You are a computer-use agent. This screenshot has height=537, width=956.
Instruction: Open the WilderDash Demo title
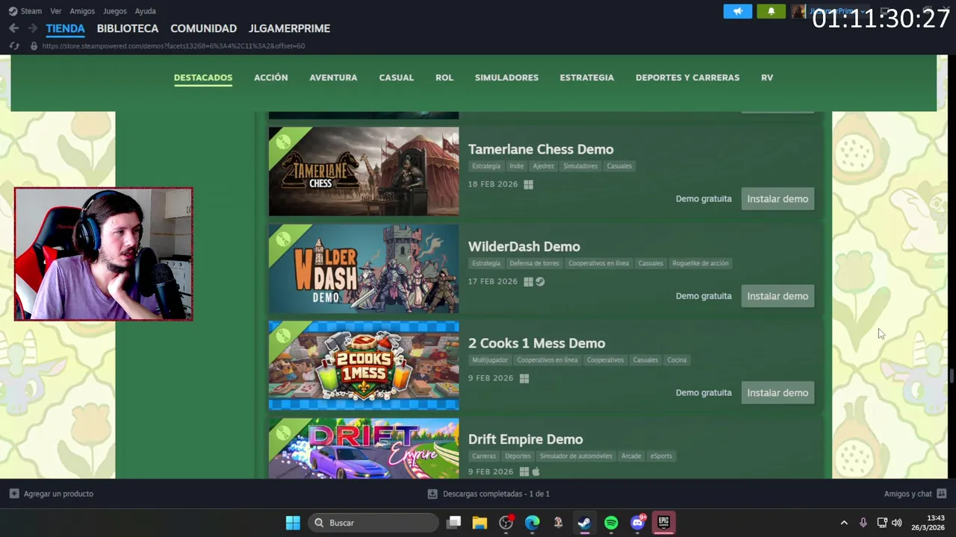click(x=524, y=246)
